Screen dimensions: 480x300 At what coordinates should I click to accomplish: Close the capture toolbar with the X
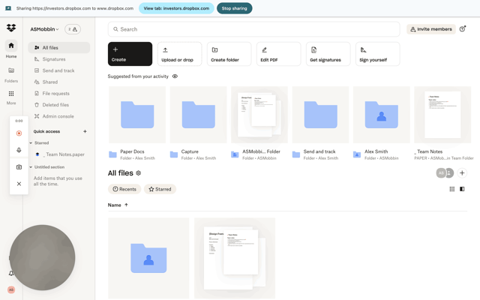[19, 184]
